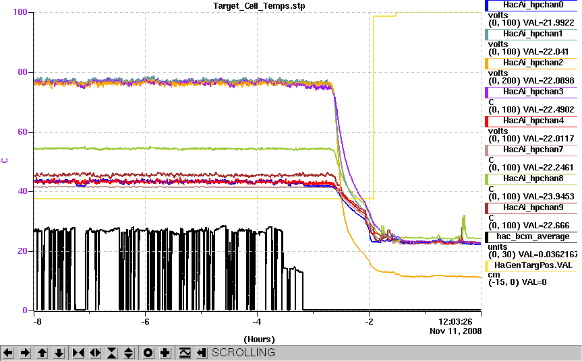The height and width of the screenshot is (361, 582).
Task: Click the -4 tick on the time axis
Action: click(257, 321)
